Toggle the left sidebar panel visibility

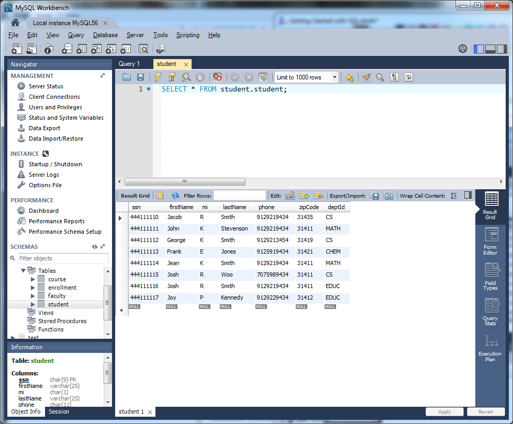(x=478, y=49)
